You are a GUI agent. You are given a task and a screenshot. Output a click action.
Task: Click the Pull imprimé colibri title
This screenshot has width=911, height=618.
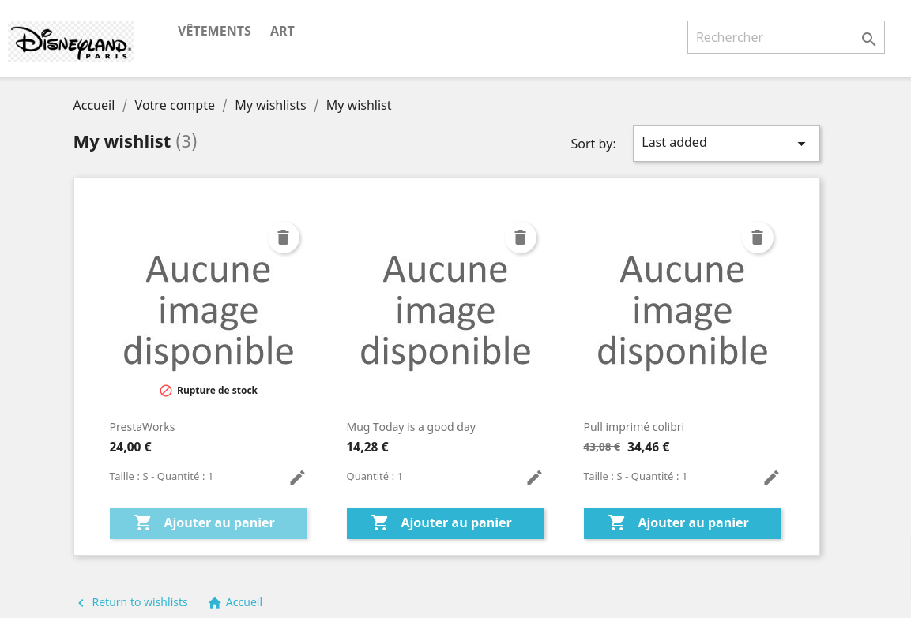(x=634, y=427)
